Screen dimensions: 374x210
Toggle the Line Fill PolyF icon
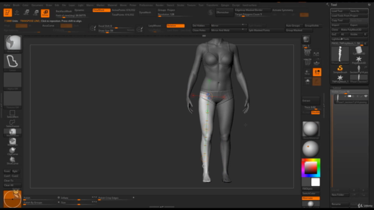point(307,62)
